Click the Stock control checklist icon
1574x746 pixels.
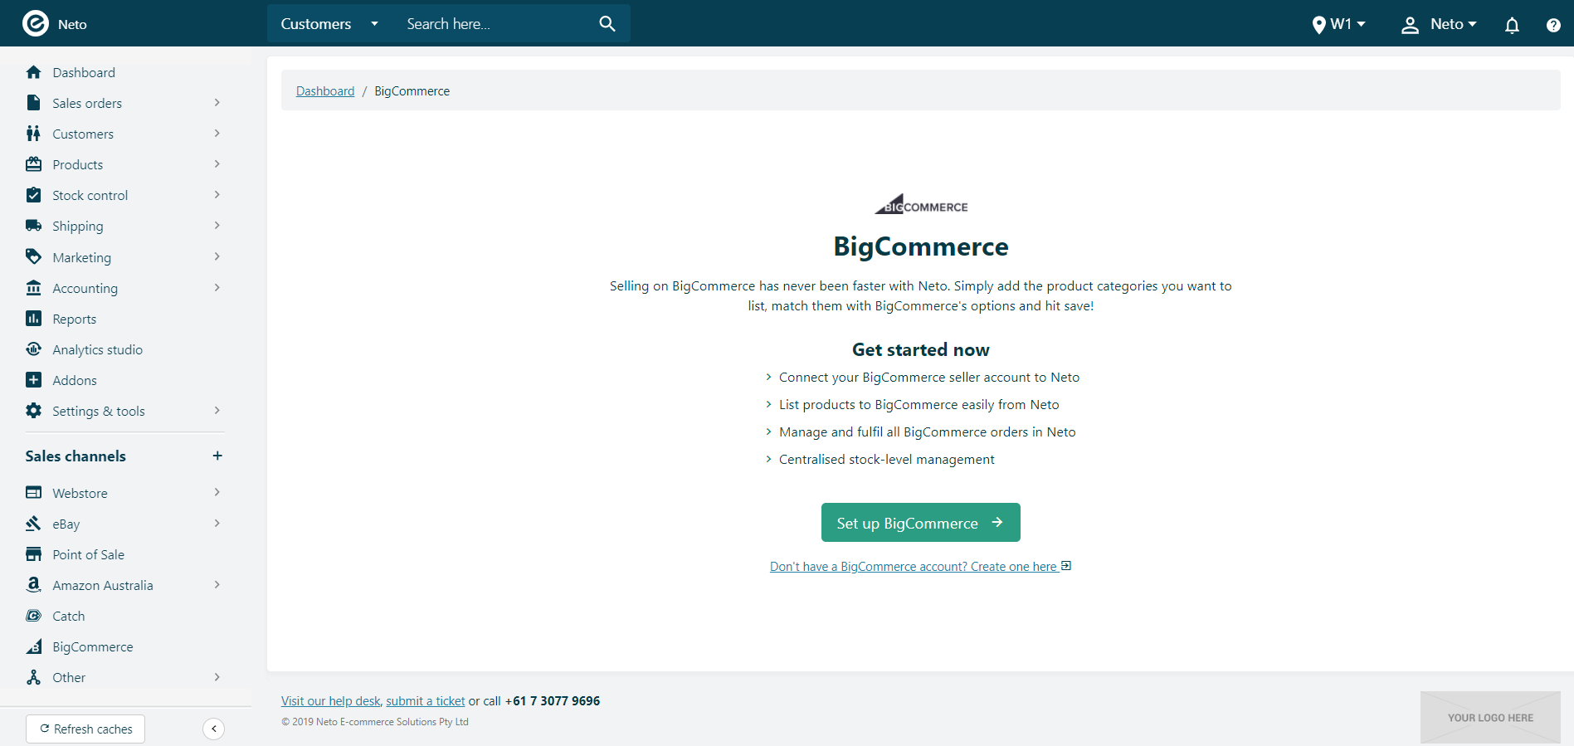[33, 195]
